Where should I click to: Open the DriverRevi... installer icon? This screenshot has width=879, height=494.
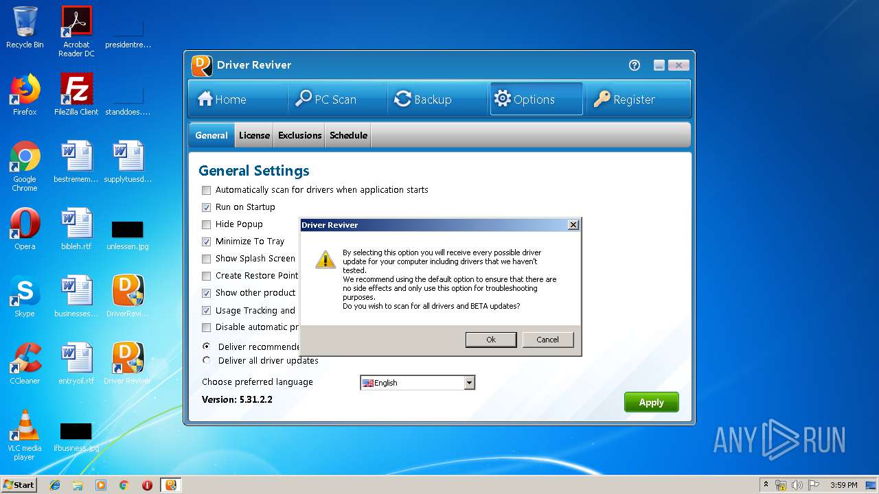tap(128, 296)
